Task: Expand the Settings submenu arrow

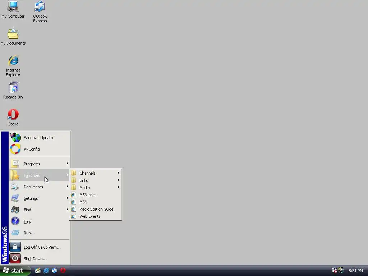Action: coord(67,198)
